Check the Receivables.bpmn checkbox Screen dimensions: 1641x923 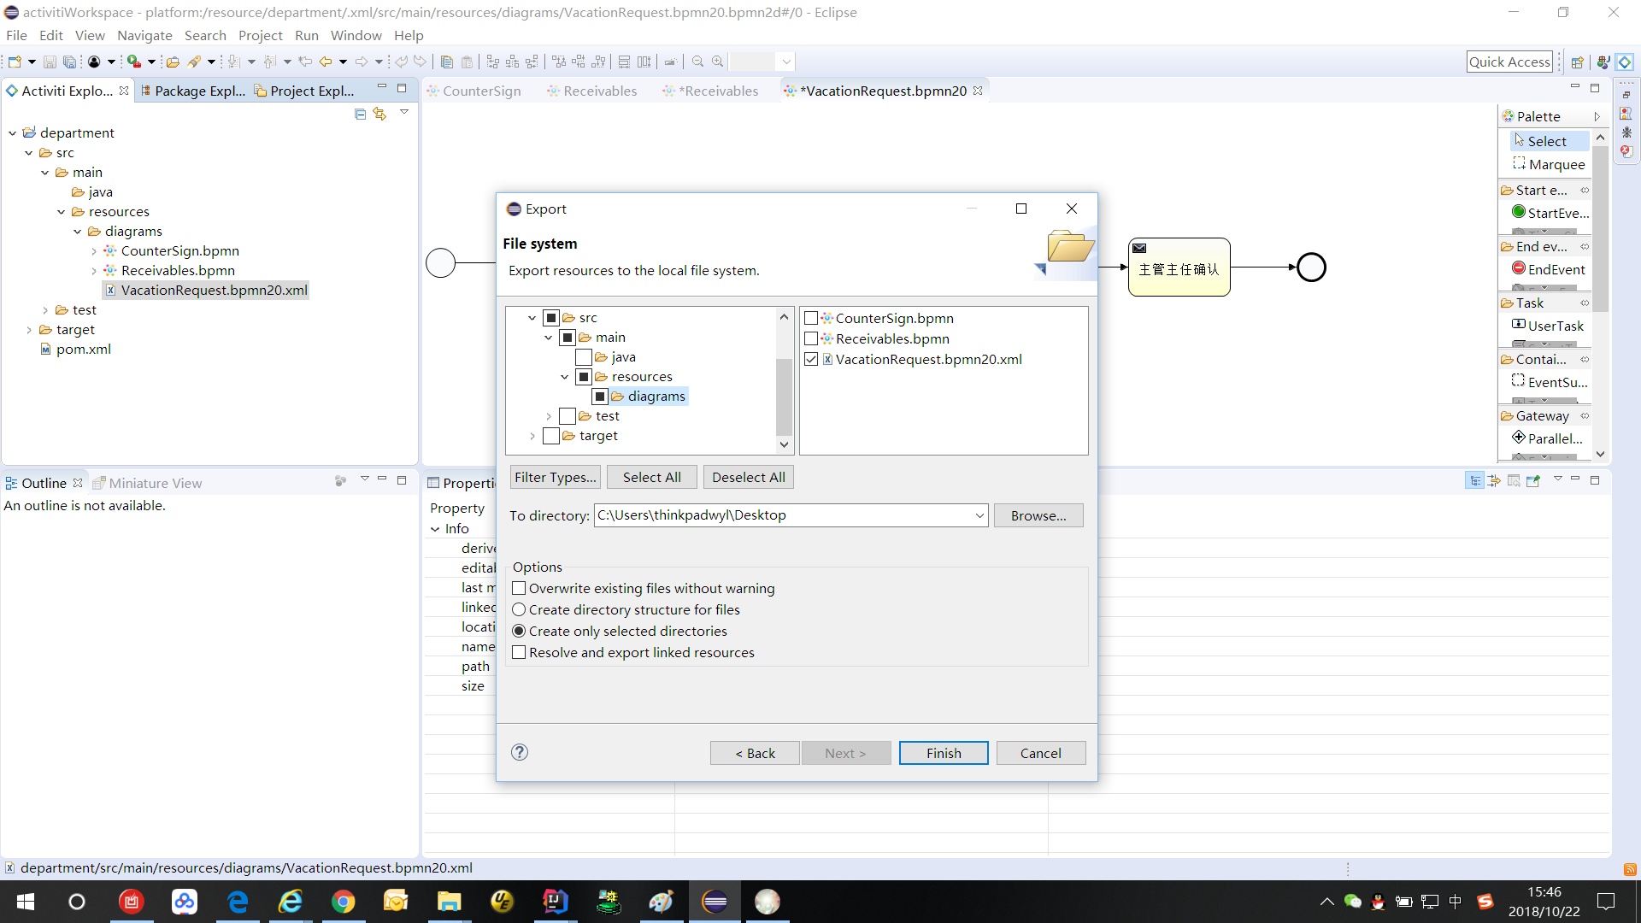tap(811, 338)
